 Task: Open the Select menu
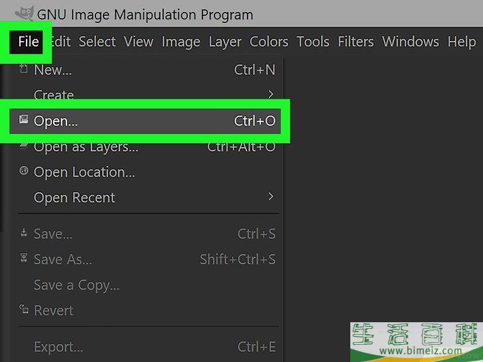pos(97,42)
